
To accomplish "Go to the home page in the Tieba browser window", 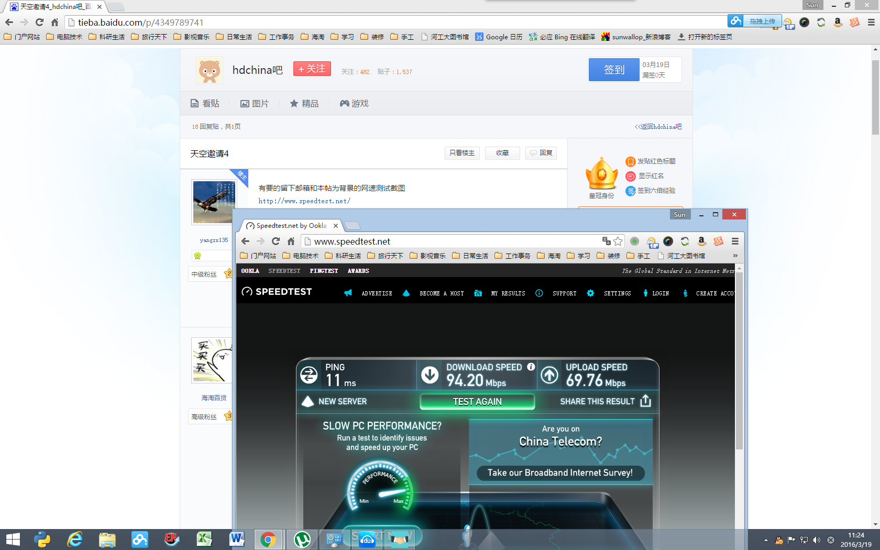I will [x=54, y=22].
